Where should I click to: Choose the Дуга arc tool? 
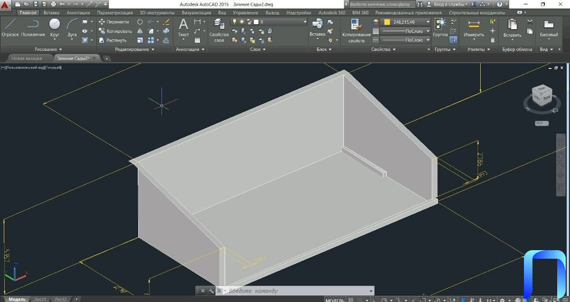point(72,28)
